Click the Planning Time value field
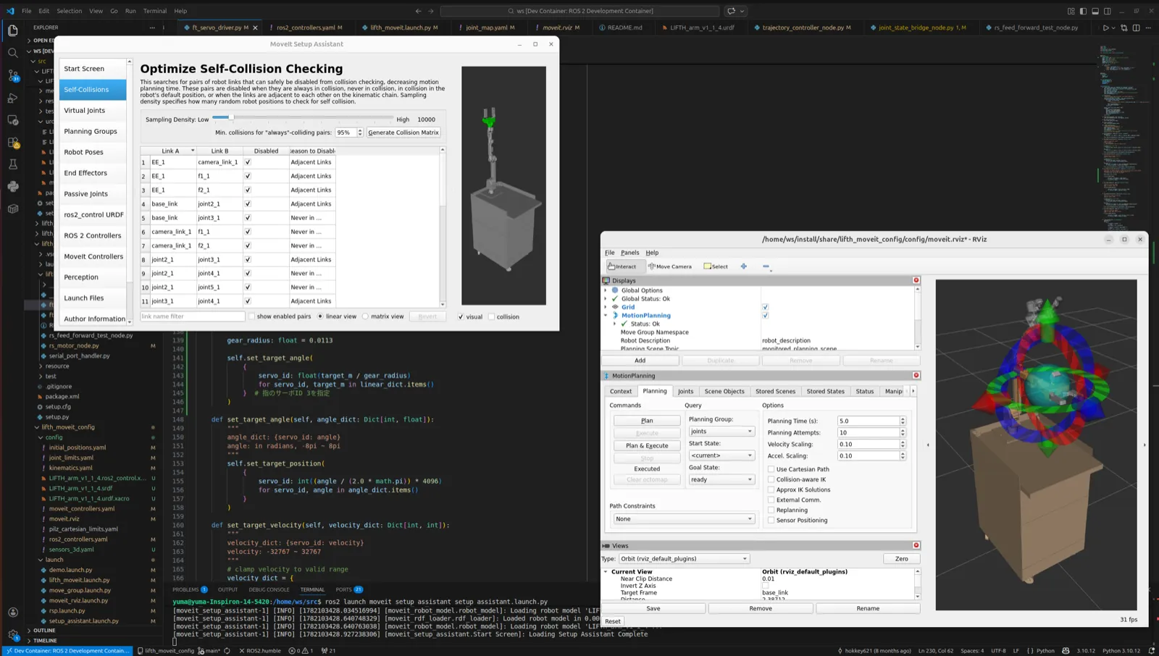The height and width of the screenshot is (656, 1159). pos(868,421)
